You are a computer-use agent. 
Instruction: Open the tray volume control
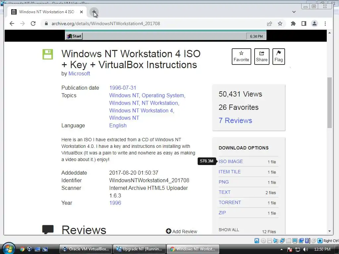305,249
